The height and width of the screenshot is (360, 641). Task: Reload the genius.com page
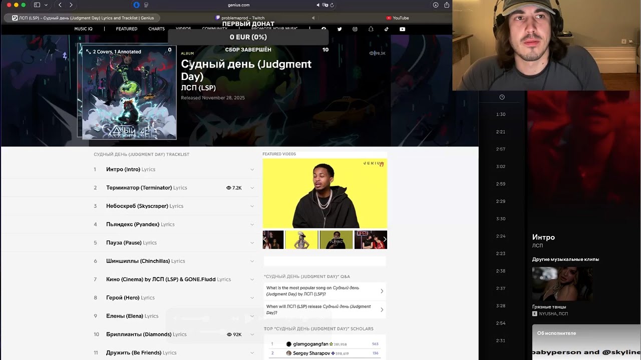click(x=332, y=5)
